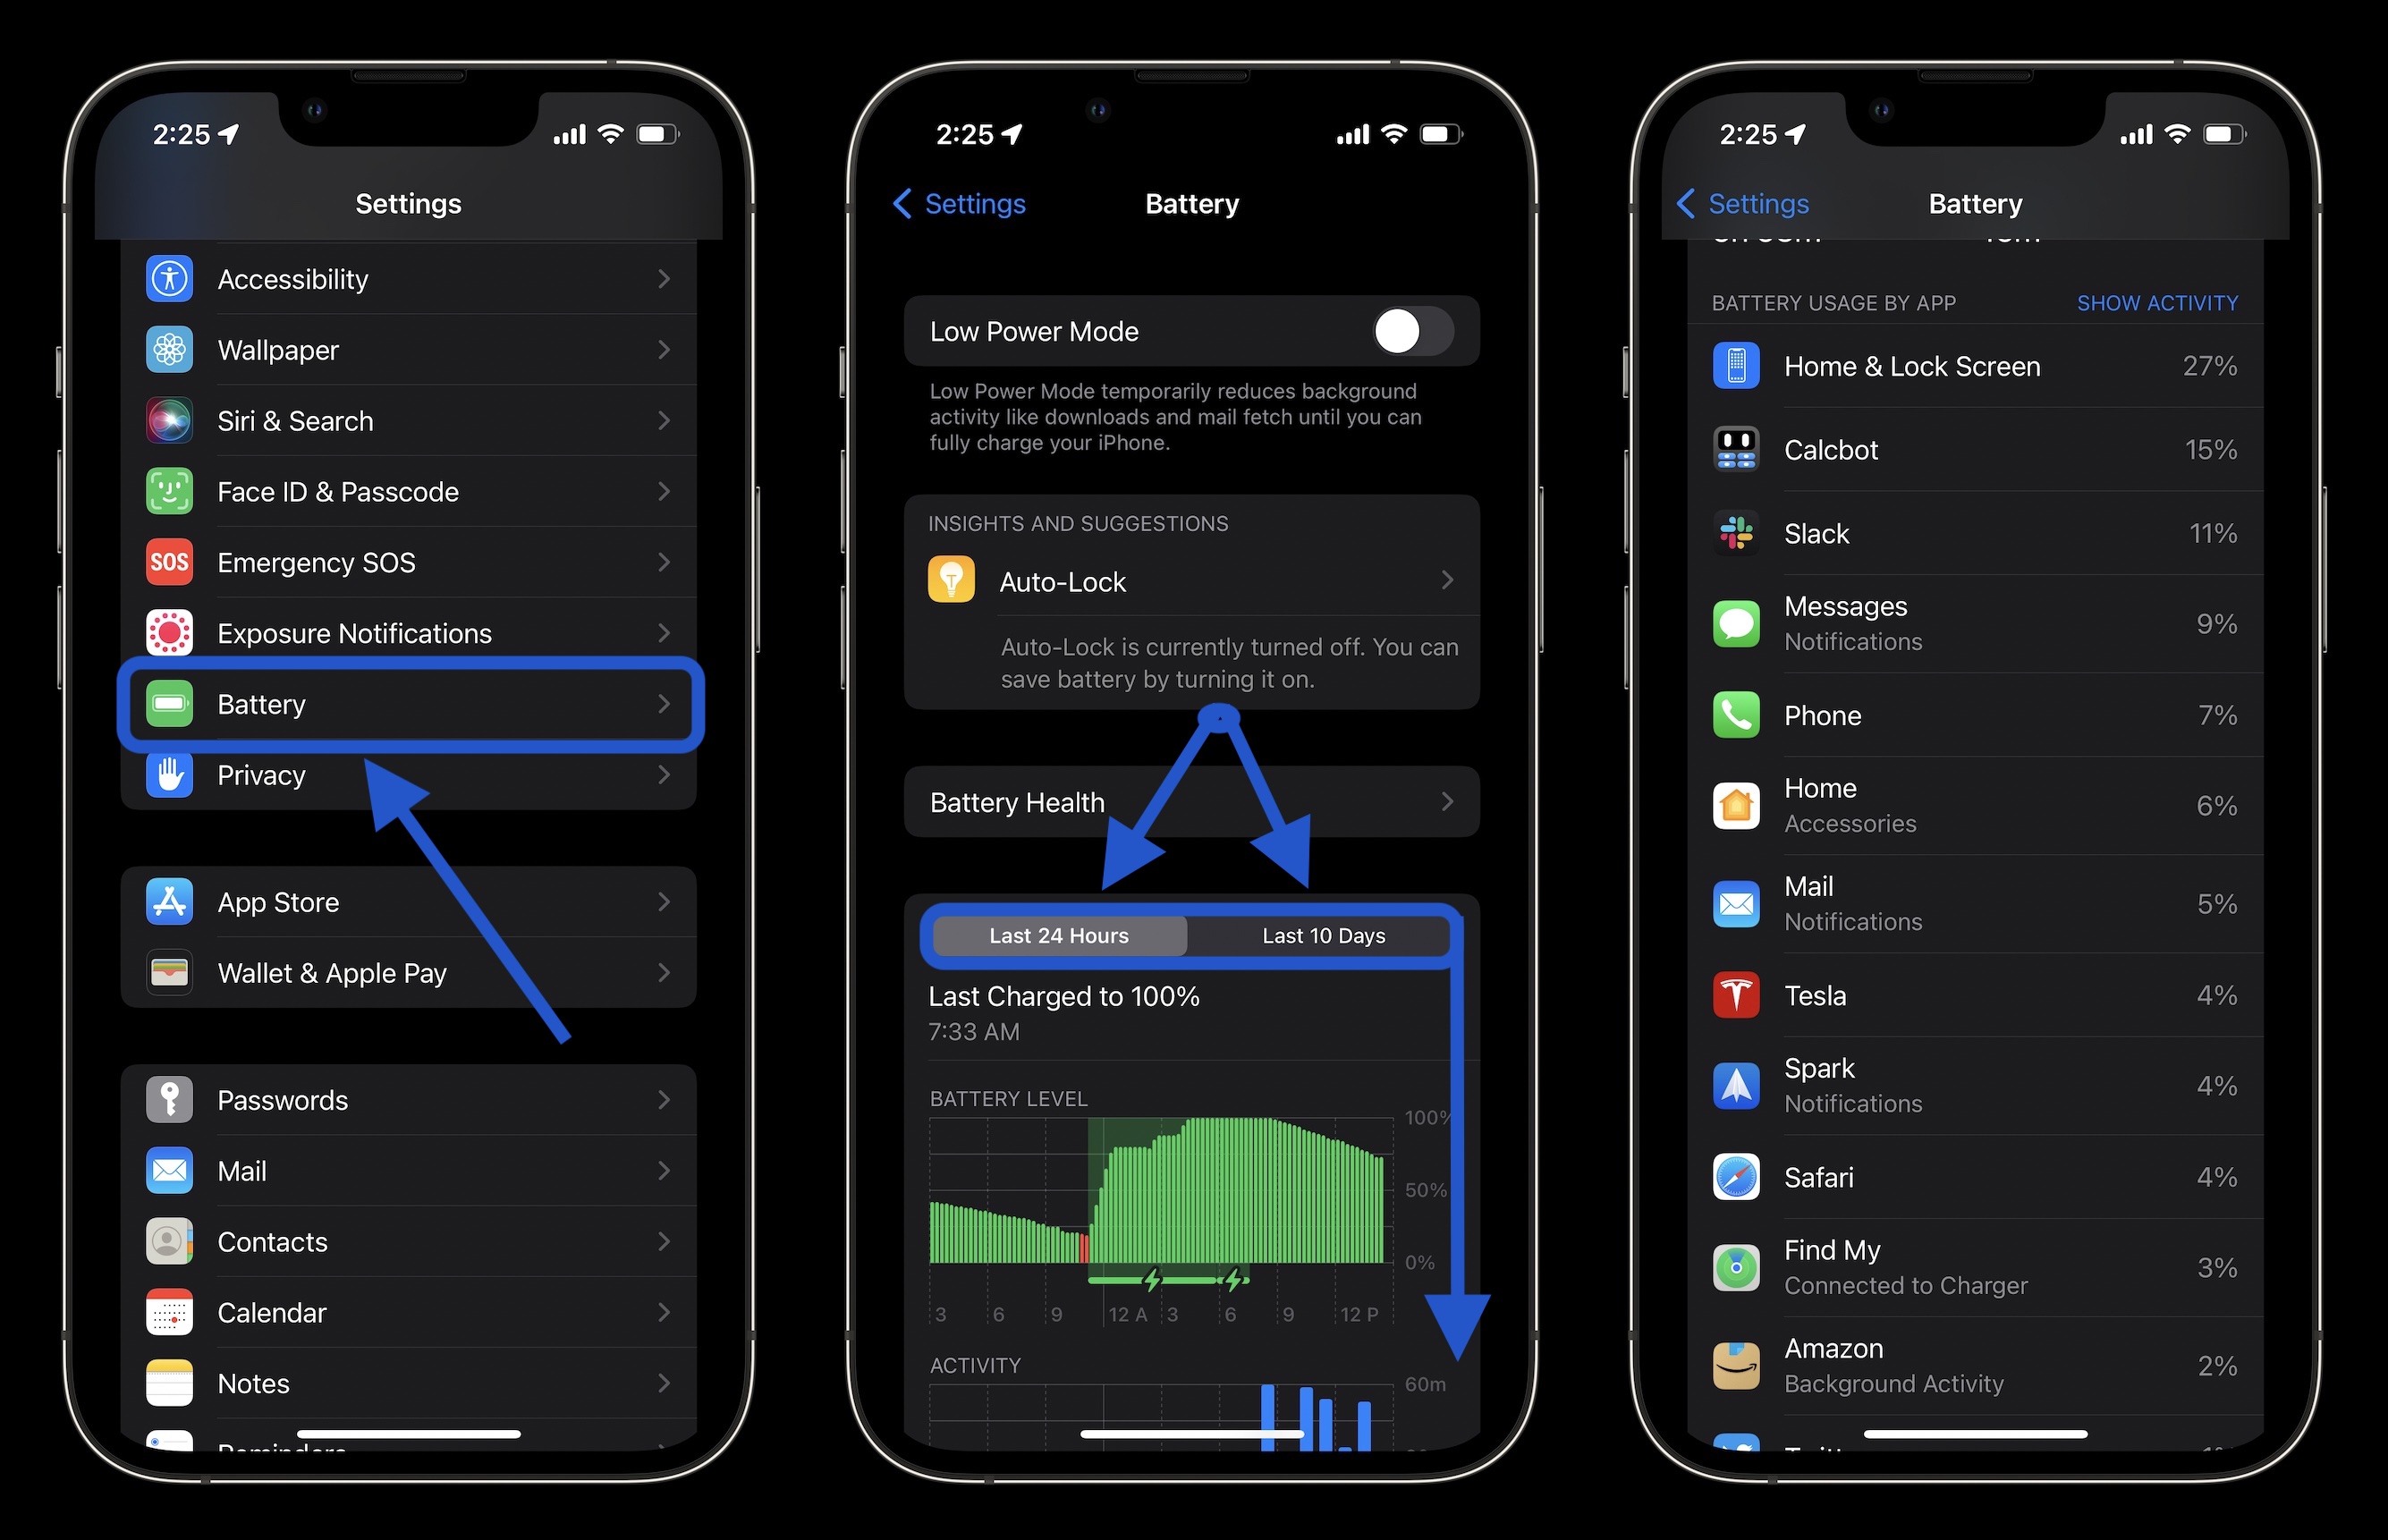Tap the Battery settings icon
Viewport: 2388px width, 1540px height.
point(167,703)
